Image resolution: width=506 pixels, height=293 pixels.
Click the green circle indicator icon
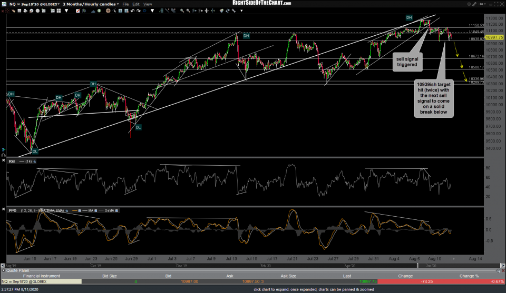(99, 11)
